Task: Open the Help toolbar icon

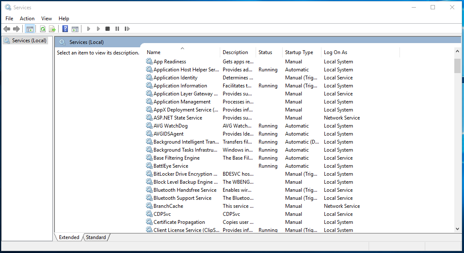Action: [65, 29]
